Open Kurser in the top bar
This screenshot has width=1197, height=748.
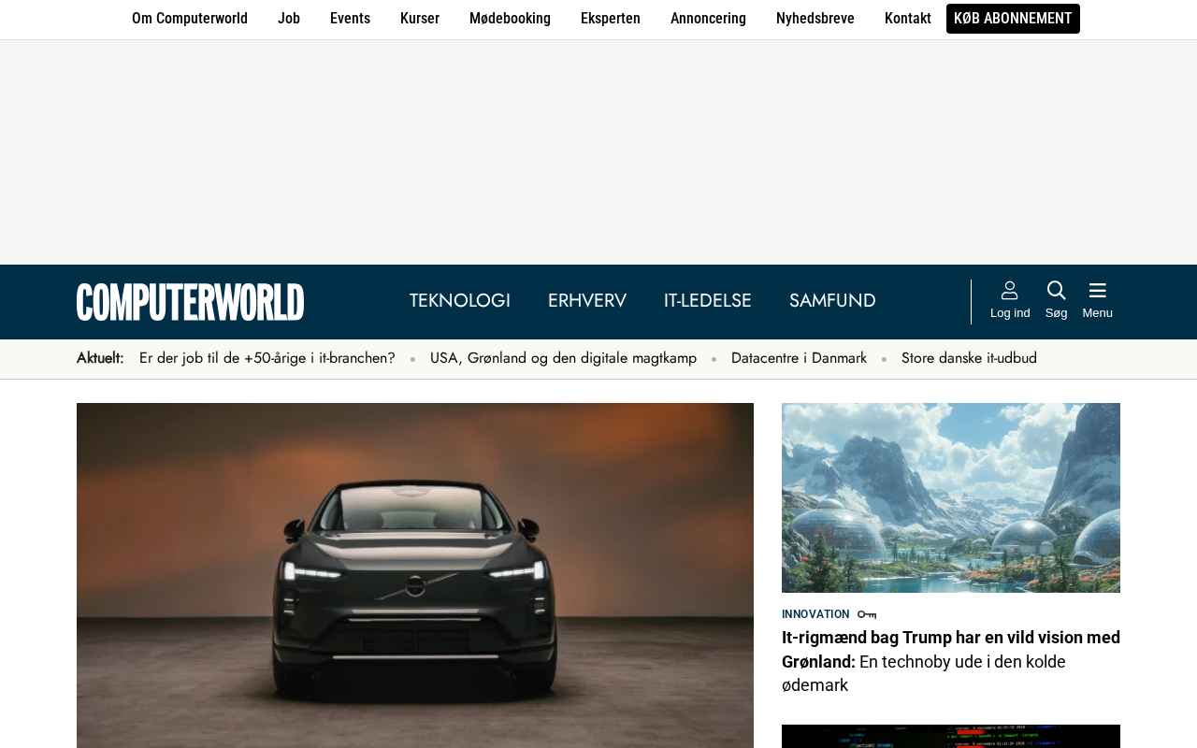pos(420,19)
